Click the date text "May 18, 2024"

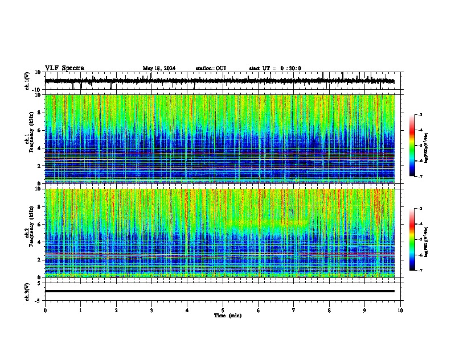pyautogui.click(x=159, y=68)
